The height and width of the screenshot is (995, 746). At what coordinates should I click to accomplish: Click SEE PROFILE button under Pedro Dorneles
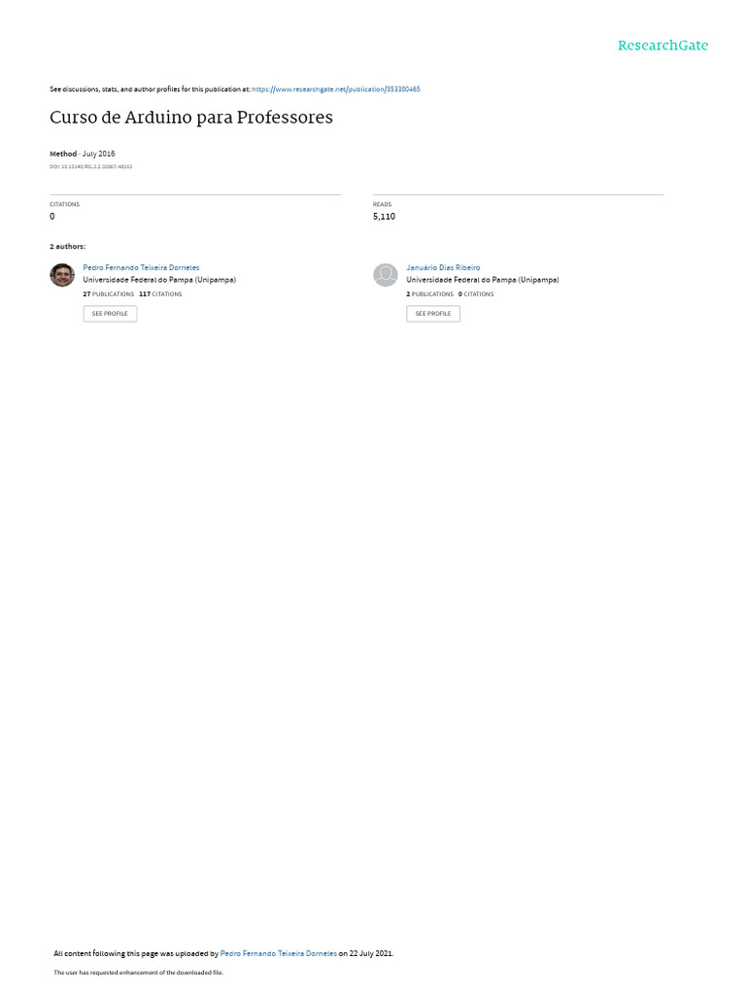[110, 314]
